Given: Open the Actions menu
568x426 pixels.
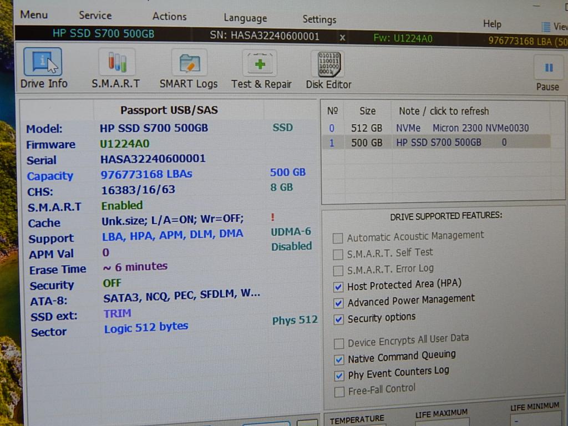Looking at the screenshot, I should point(169,16).
